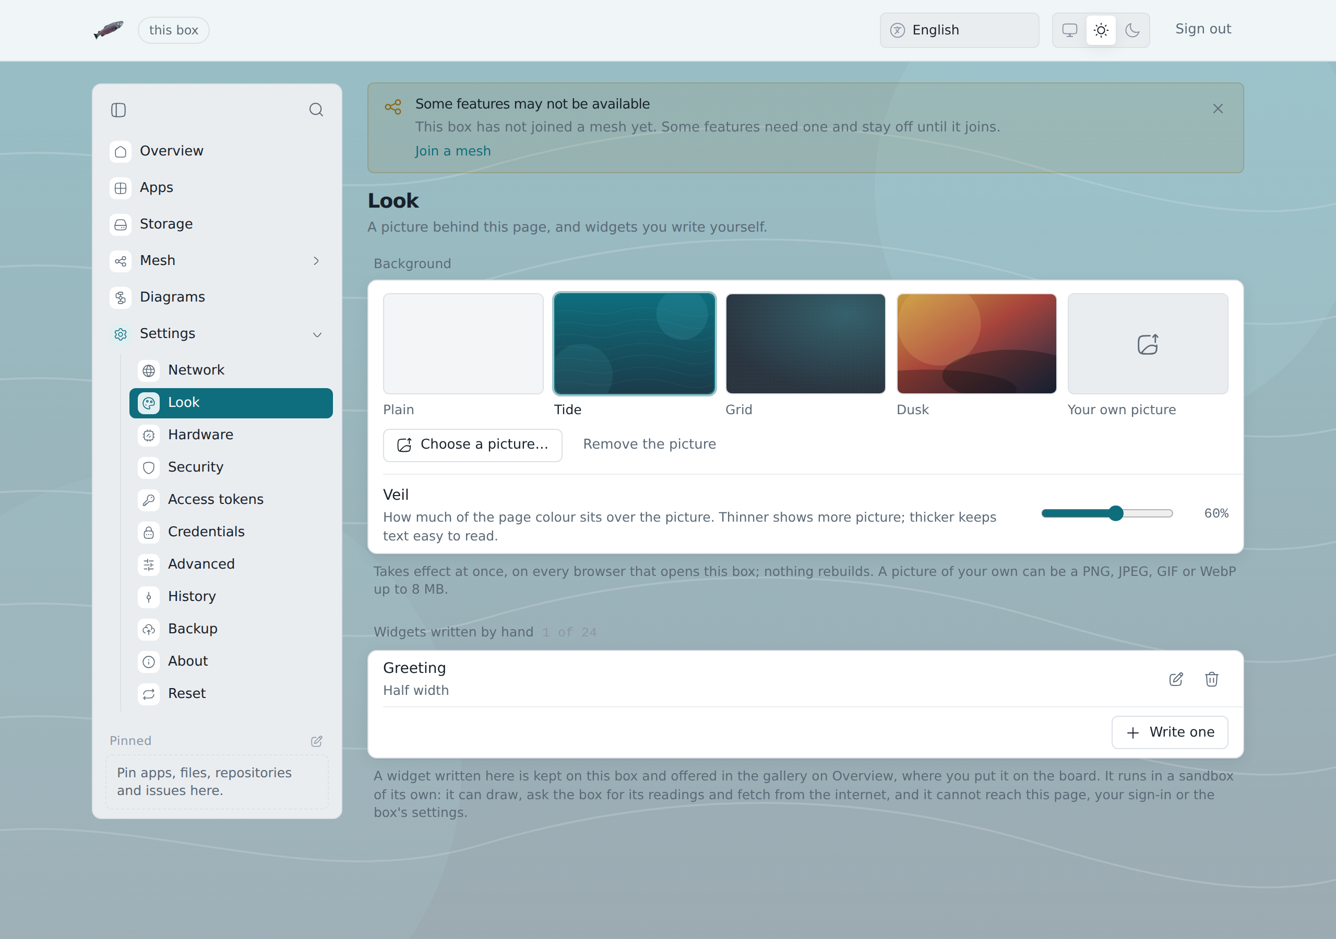Follow the Join a mesh link

452,151
